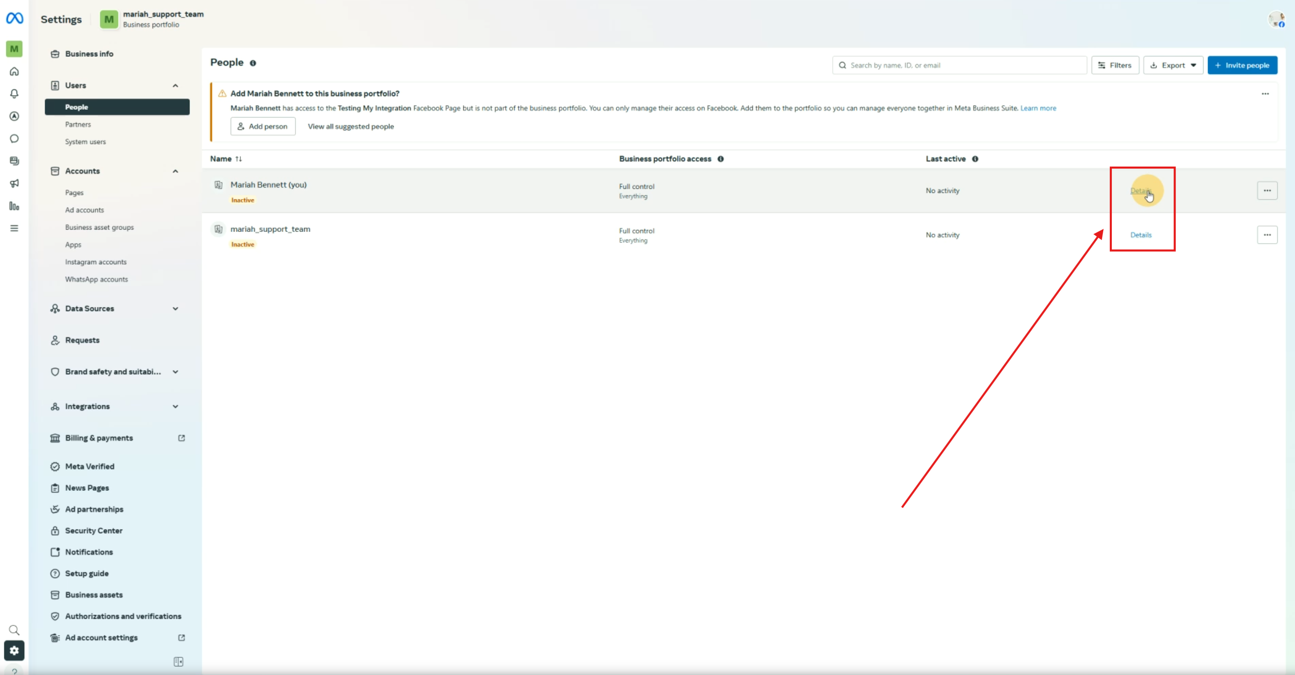This screenshot has height=675, width=1295.
Task: Collapse the Users section
Action: [x=175, y=86]
